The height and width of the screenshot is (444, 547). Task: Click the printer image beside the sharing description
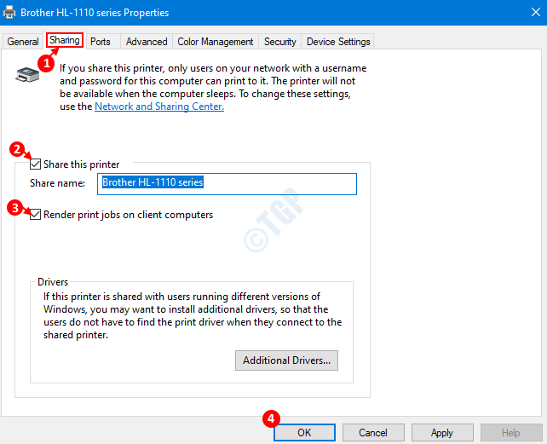click(27, 74)
